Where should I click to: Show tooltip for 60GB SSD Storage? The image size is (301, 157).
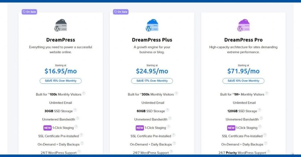[x=167, y=110]
